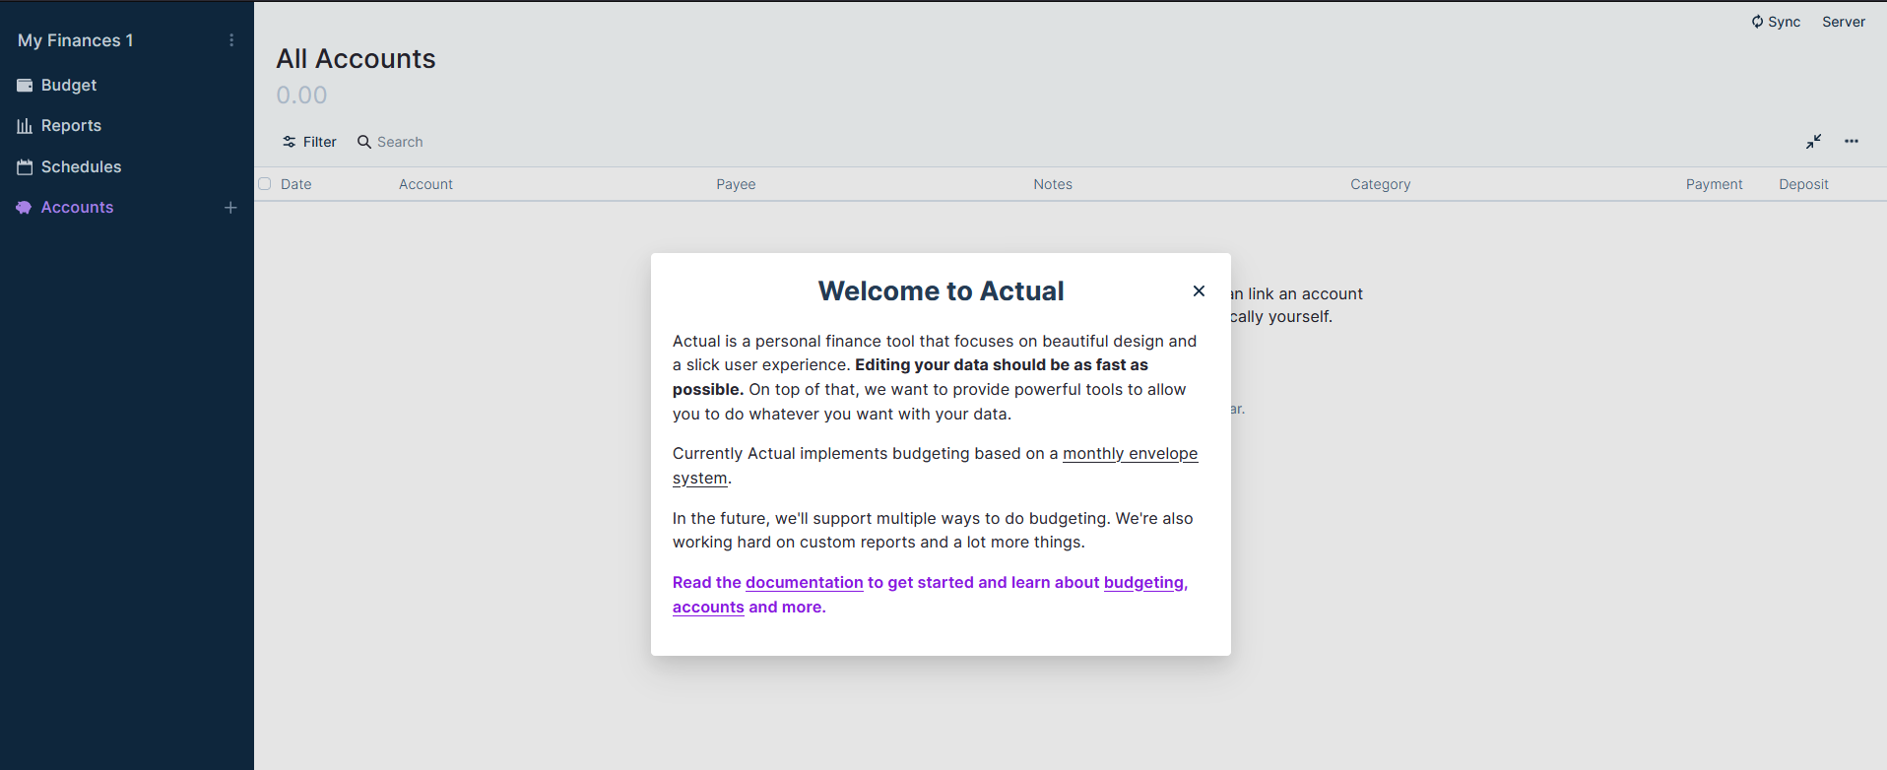This screenshot has width=1887, height=770.
Task: Click the Schedules calendar icon
Action: [x=25, y=167]
